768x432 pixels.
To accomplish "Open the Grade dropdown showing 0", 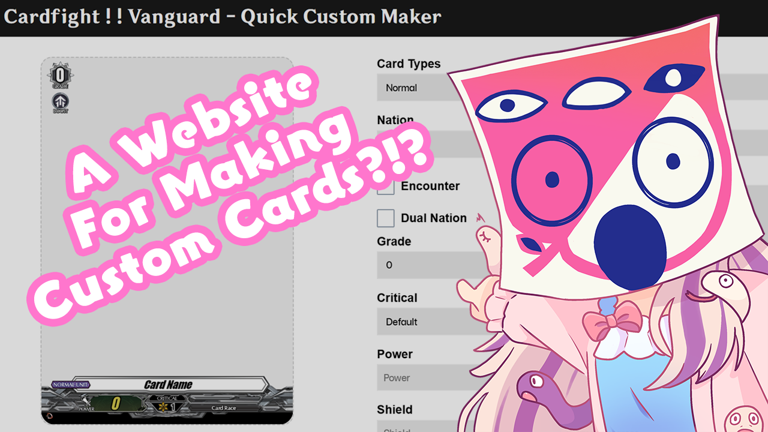I will pos(431,265).
